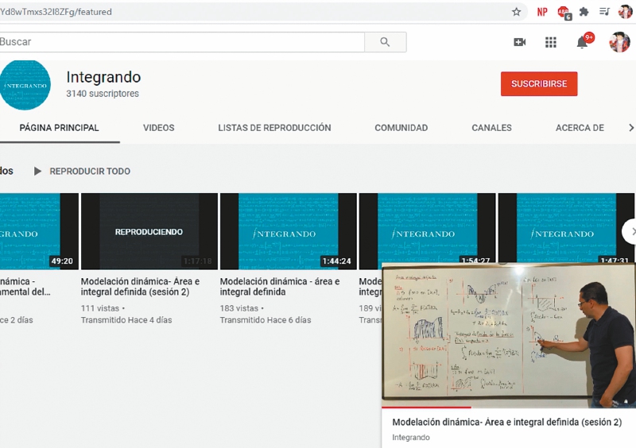
Task: Click the magnifier search button
Action: [385, 42]
